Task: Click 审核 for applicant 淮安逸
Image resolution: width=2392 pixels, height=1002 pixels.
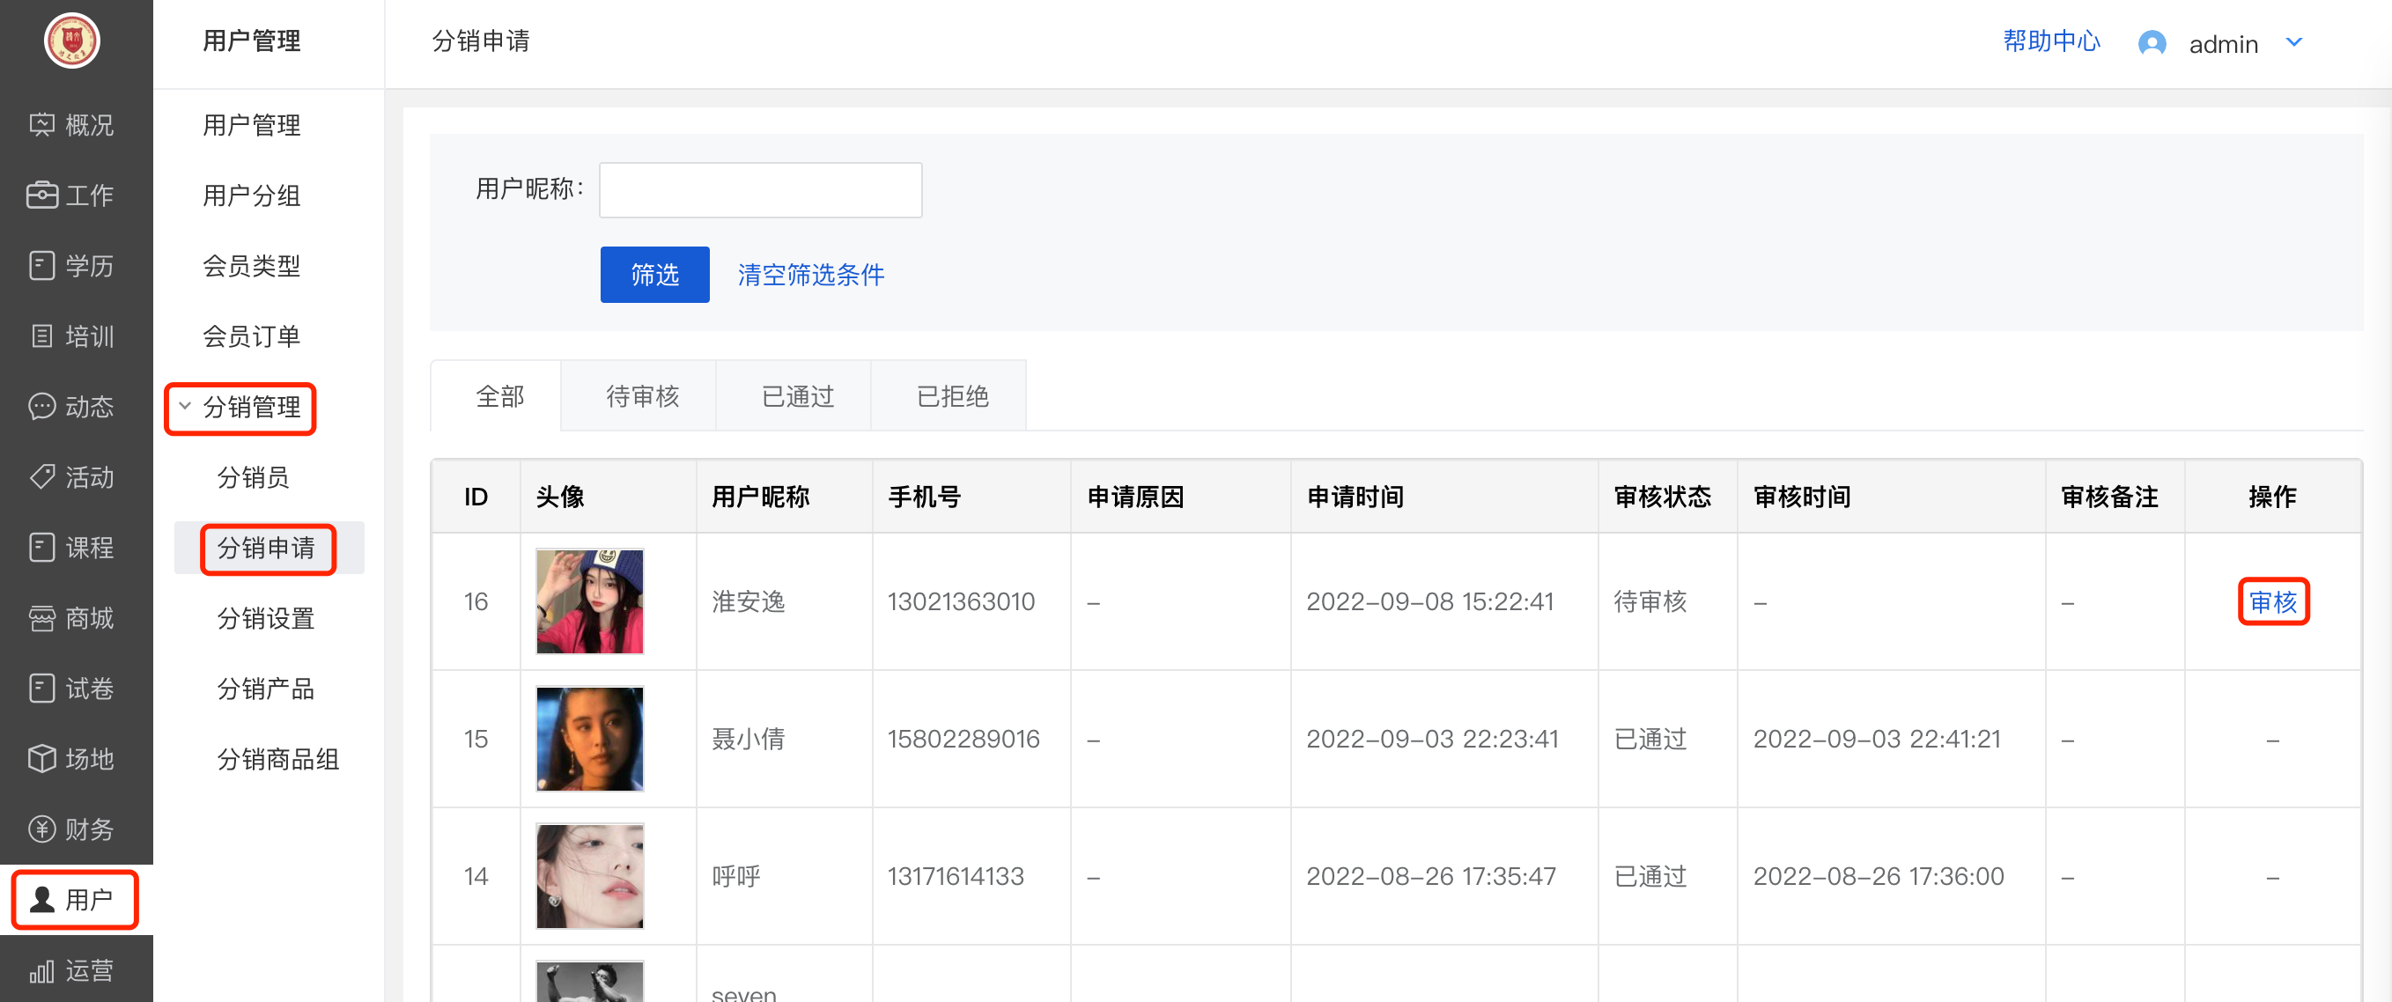Action: [x=2272, y=601]
